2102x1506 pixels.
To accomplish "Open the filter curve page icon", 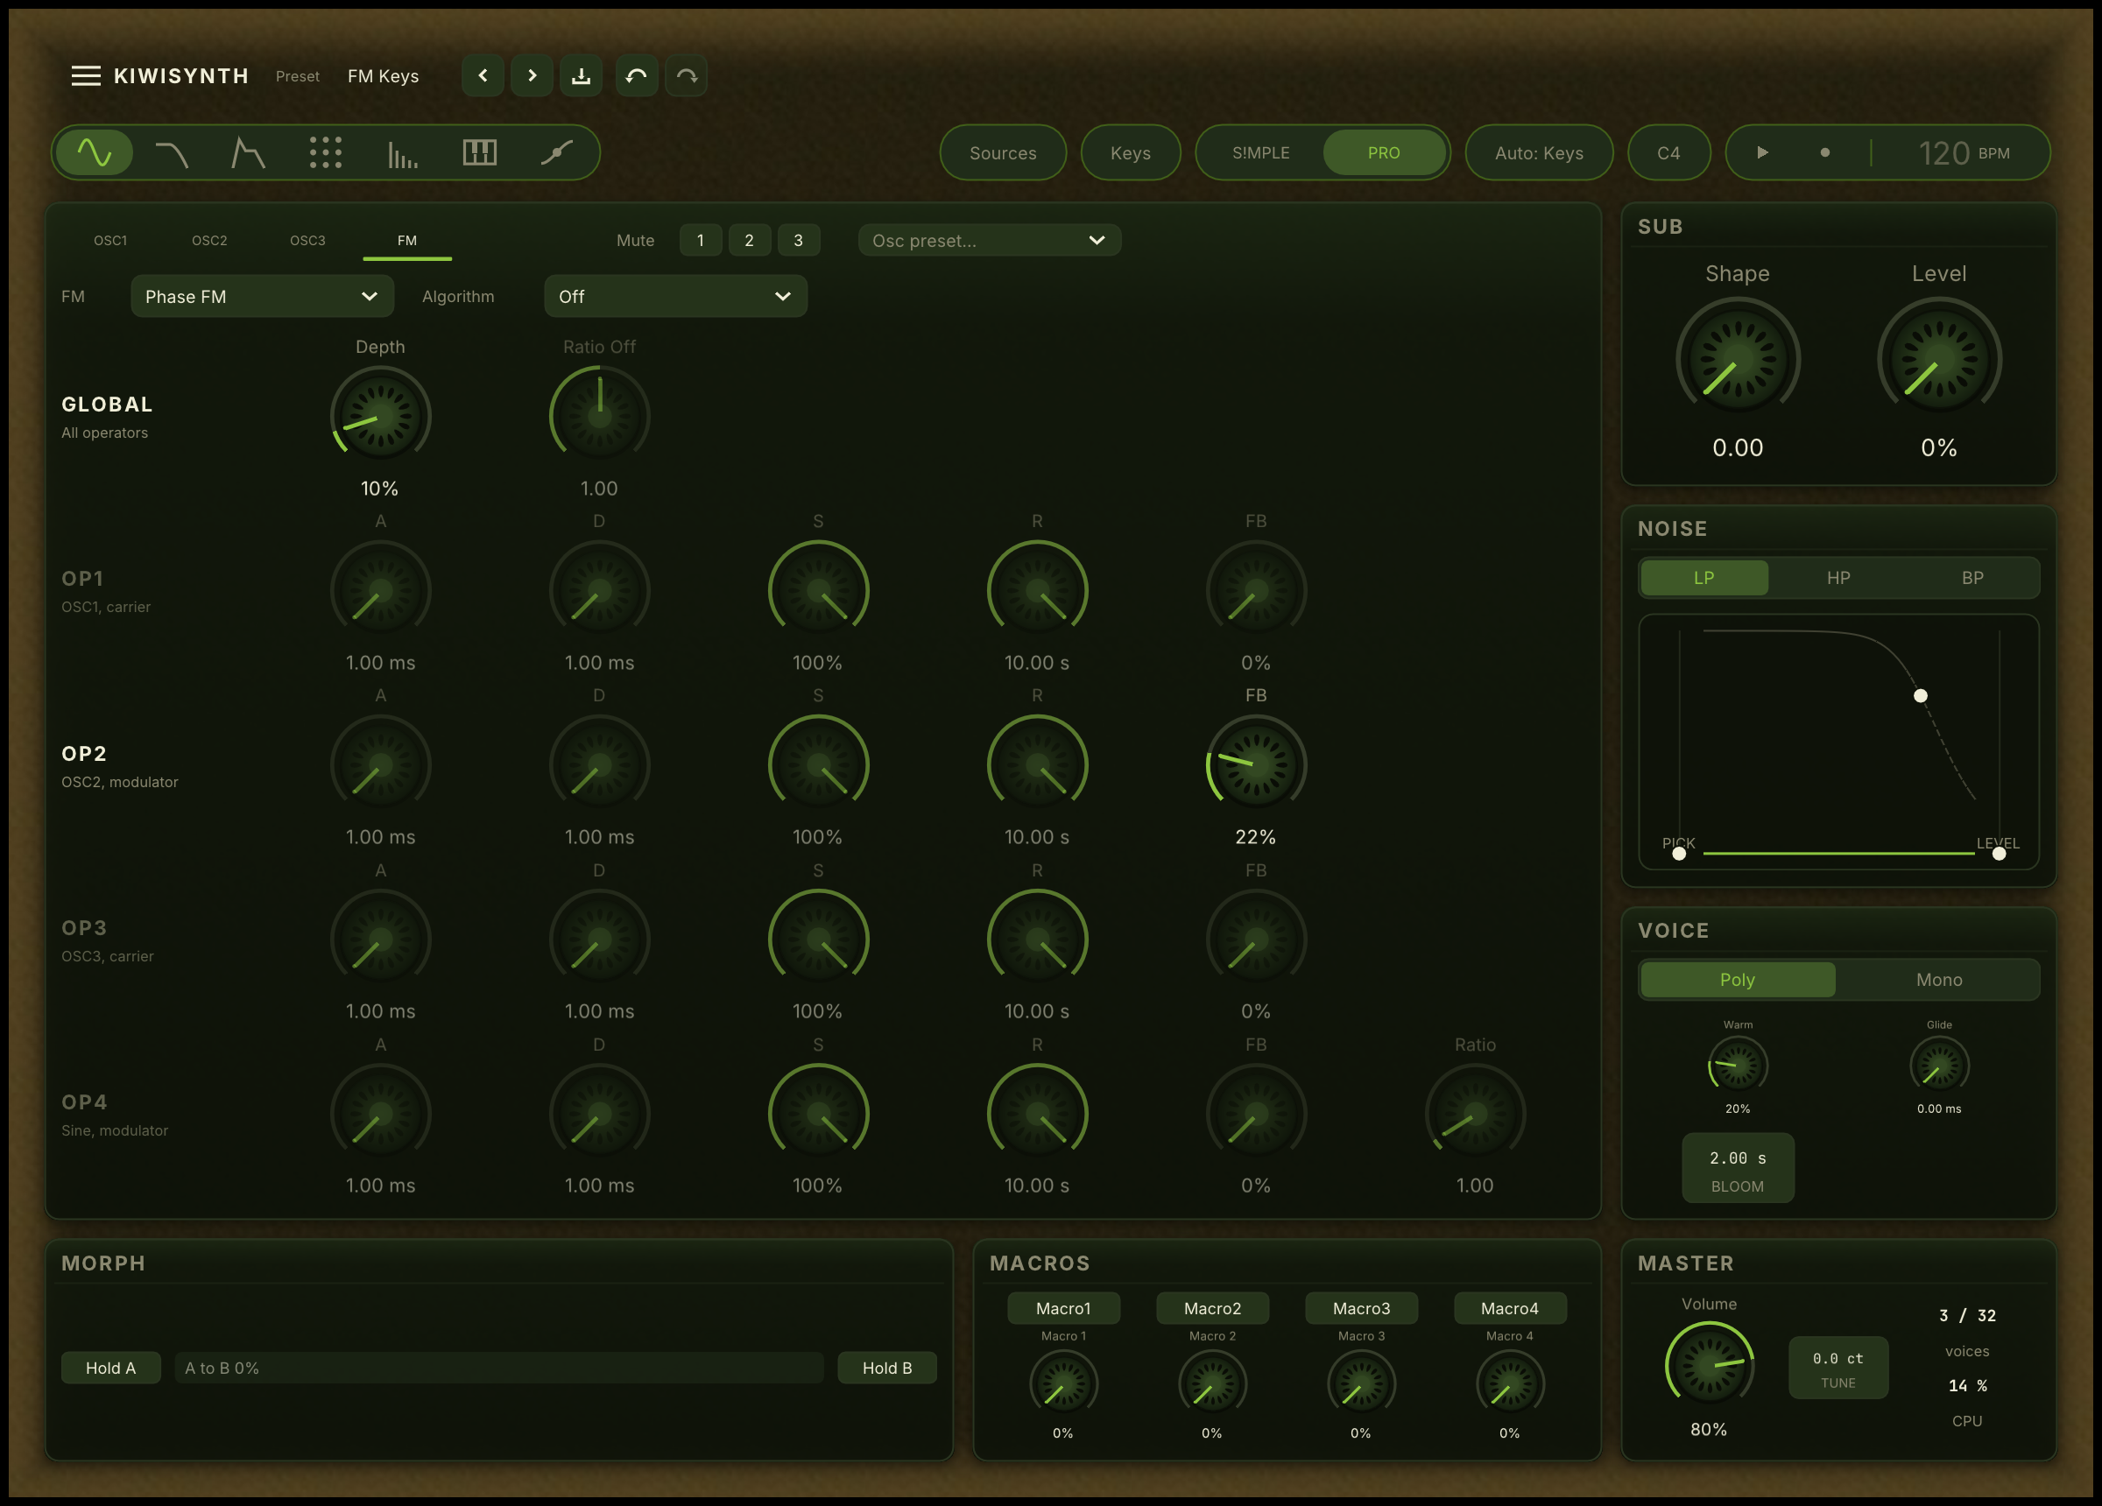I will click(172, 152).
